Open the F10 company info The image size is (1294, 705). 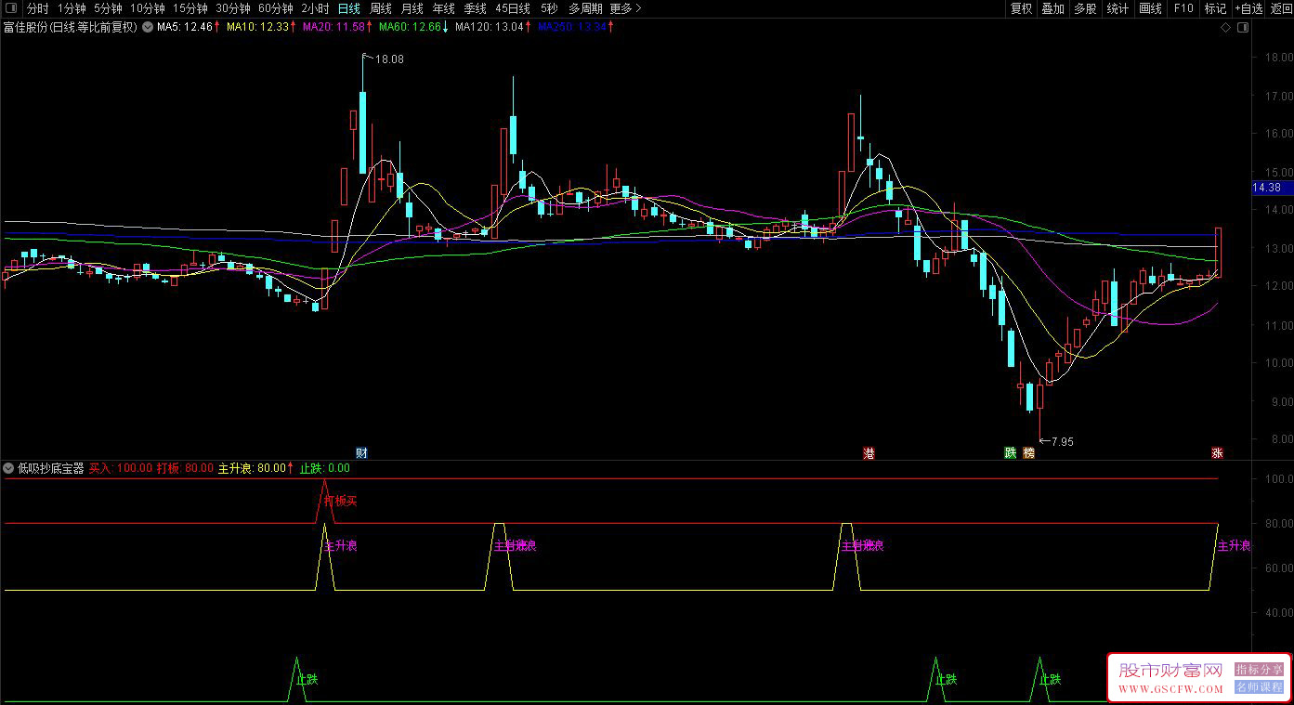(x=1183, y=8)
